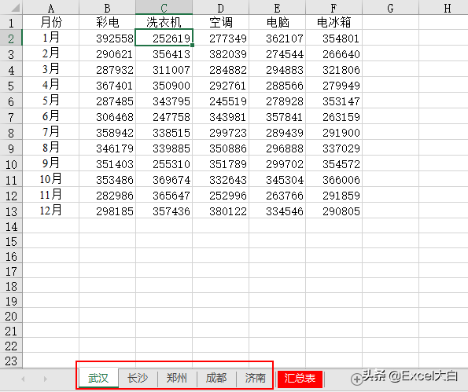Select cell containing 296888
468x392 pixels.
click(x=278, y=148)
